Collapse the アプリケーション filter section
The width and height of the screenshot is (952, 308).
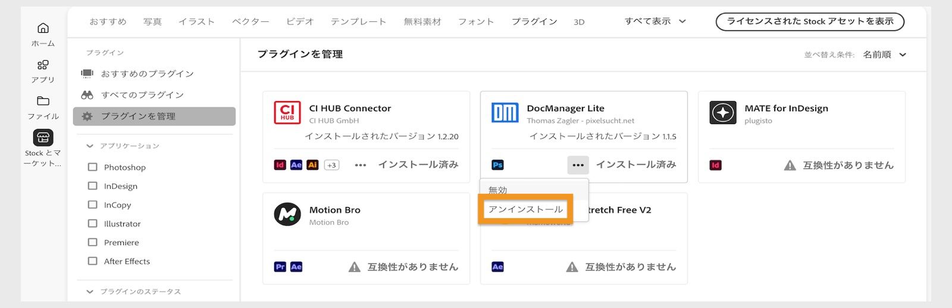click(x=90, y=146)
